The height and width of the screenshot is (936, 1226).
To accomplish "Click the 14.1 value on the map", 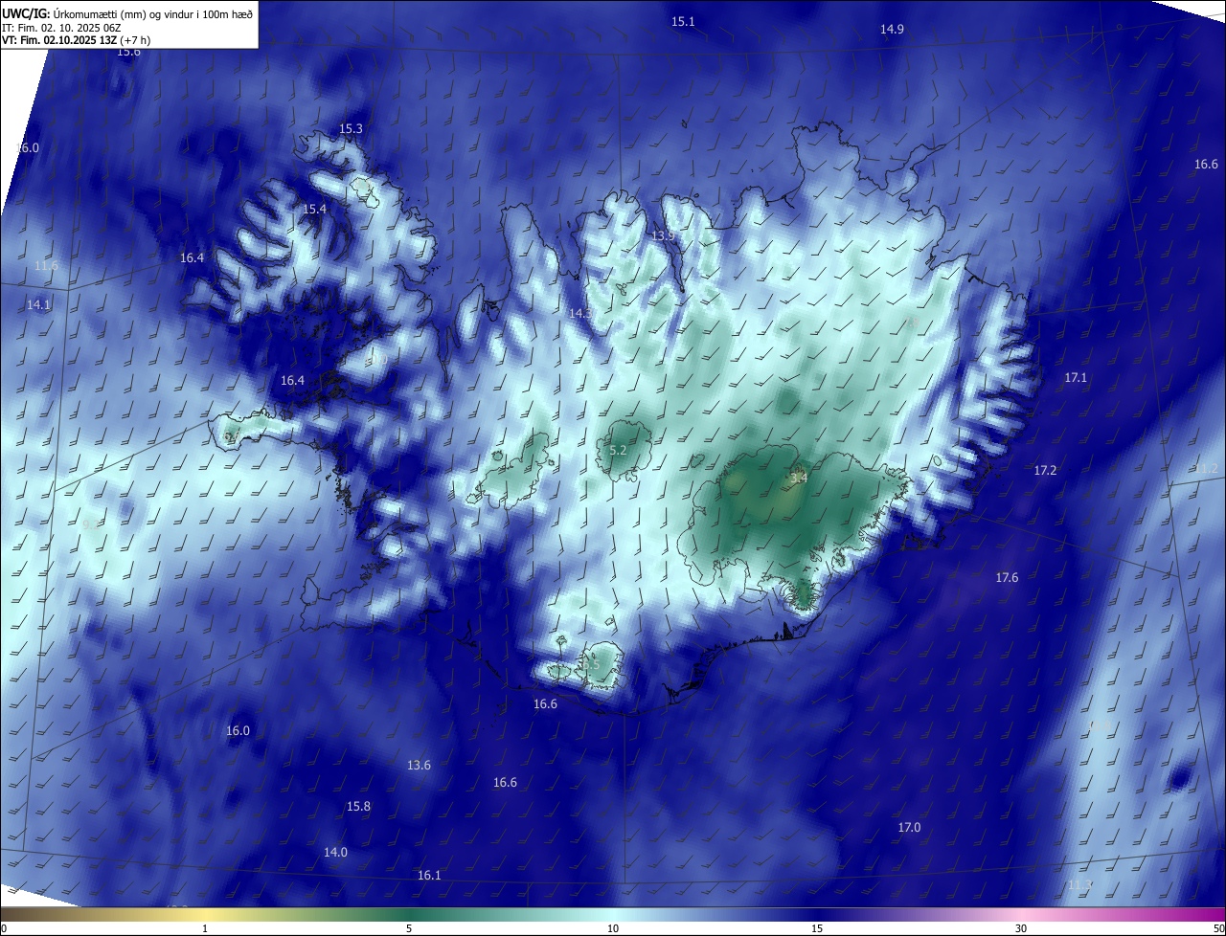I will click(x=38, y=305).
